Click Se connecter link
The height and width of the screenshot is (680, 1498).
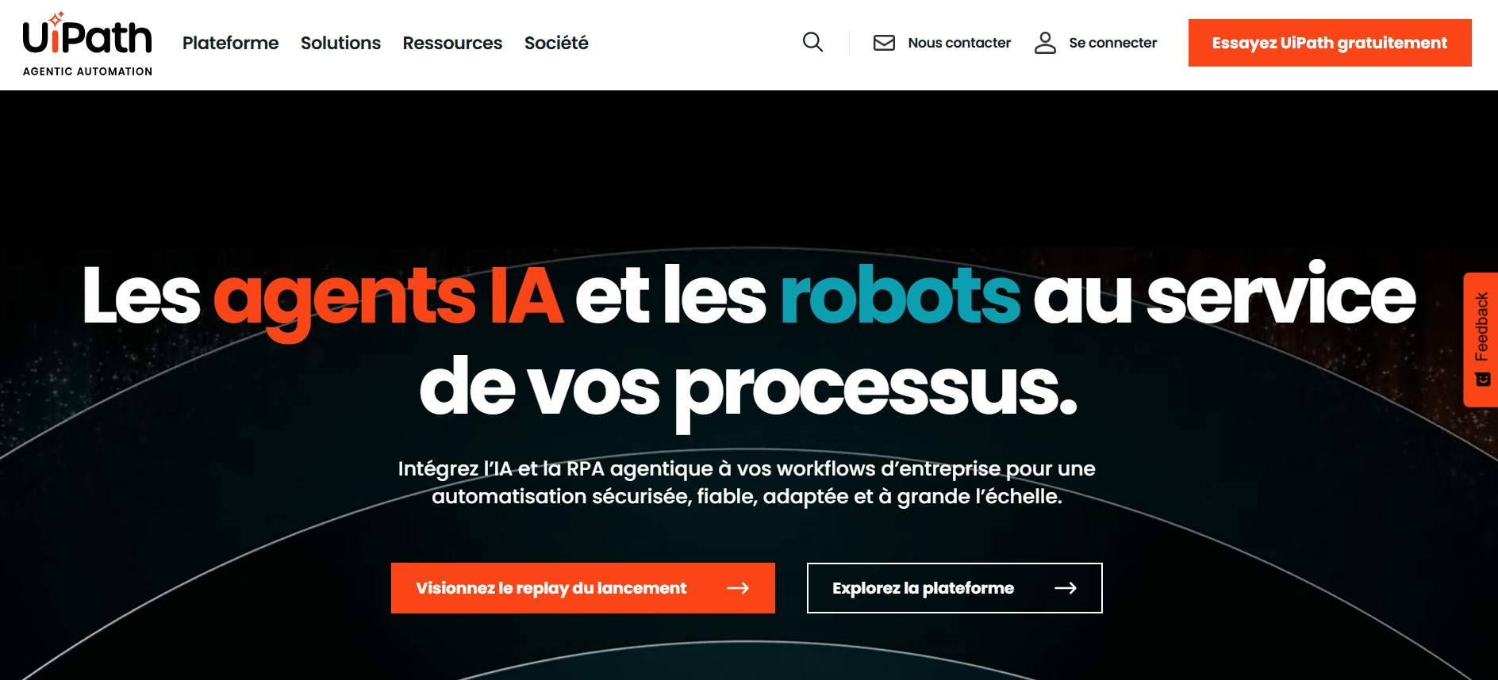(1112, 43)
